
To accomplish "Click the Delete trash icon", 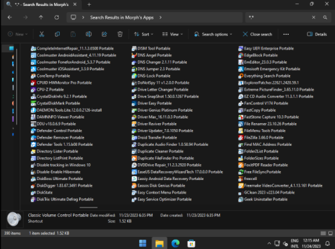I will (x=120, y=34).
